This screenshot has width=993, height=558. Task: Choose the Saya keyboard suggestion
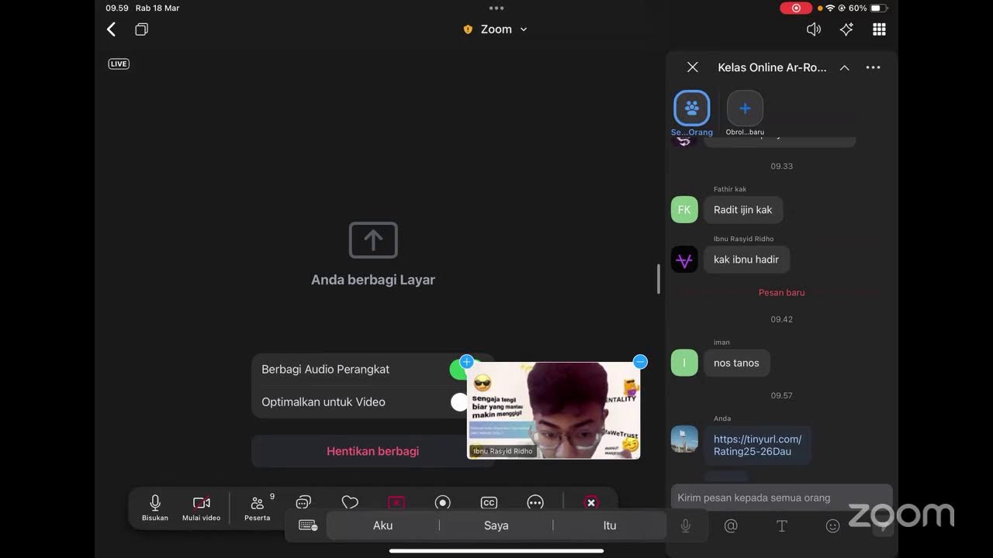496,525
